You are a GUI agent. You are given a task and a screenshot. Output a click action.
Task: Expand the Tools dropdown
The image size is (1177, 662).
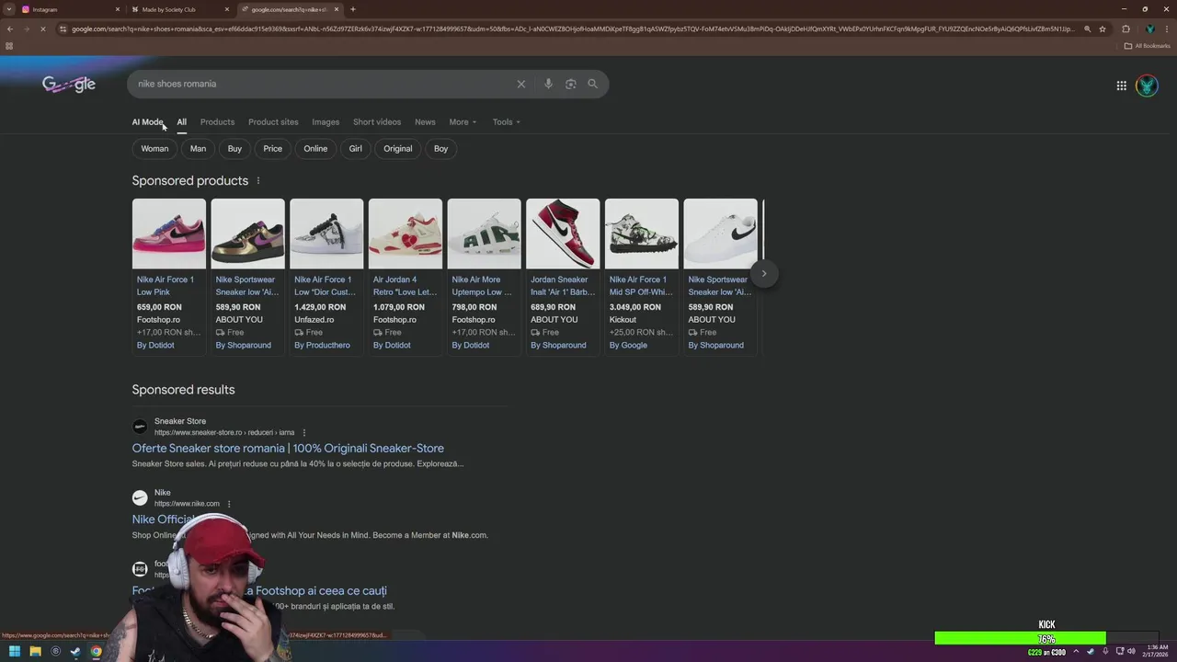coord(506,122)
